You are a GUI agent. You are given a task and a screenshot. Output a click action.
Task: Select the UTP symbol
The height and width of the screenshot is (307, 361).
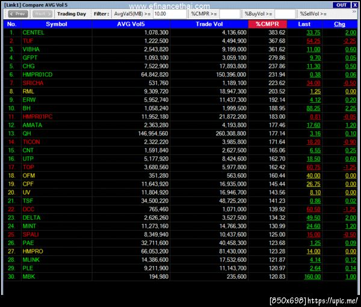point(28,159)
